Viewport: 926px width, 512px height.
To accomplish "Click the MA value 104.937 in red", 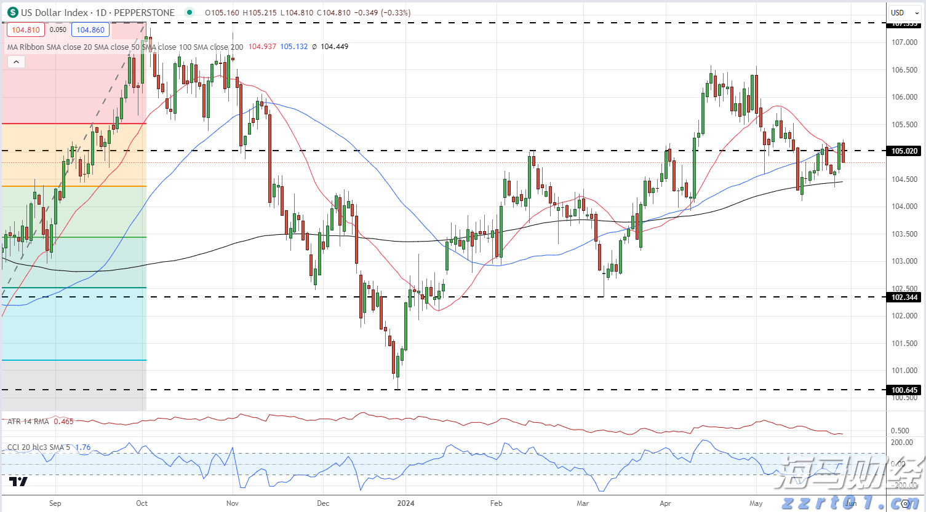I will (262, 47).
